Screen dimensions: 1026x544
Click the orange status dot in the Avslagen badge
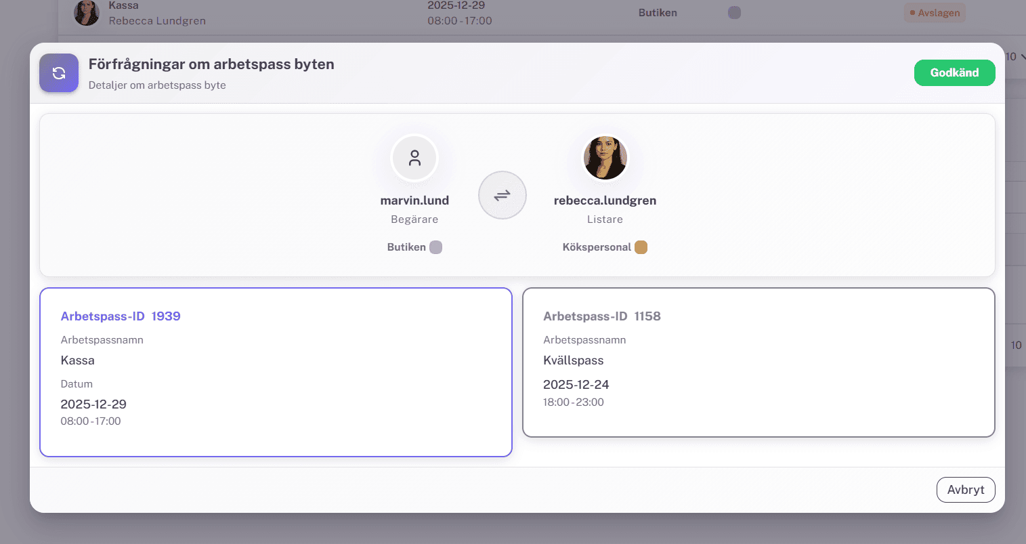tap(911, 12)
